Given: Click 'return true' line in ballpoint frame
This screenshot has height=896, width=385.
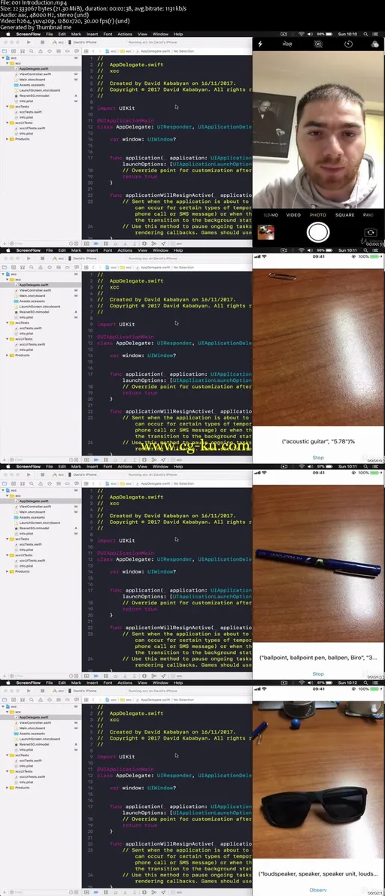Looking at the screenshot, I should (140, 609).
